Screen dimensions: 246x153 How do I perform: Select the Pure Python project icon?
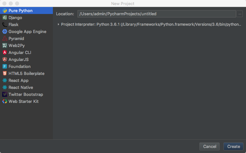(5, 10)
